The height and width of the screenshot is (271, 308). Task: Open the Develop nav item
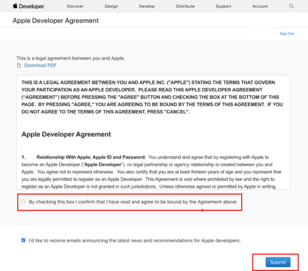tap(147, 6)
